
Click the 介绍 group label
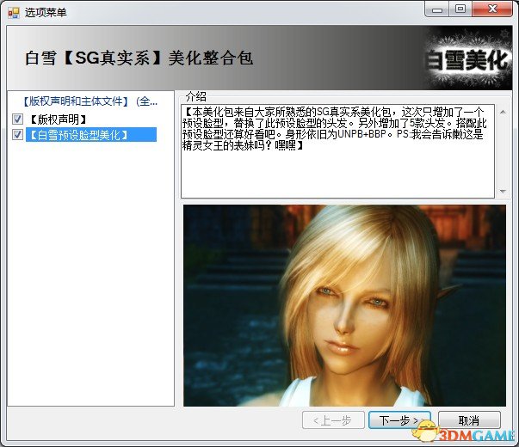[196, 96]
